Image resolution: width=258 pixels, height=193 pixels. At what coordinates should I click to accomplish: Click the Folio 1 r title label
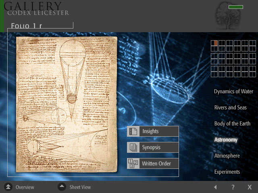27,26
